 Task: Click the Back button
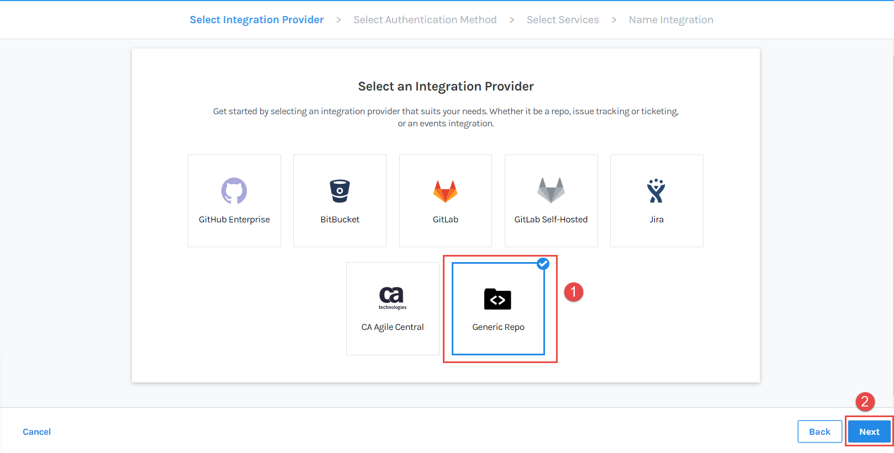coord(820,431)
